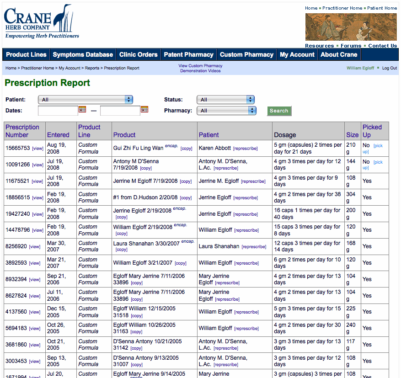Click the Log Out link
Screen dimensions: 401x378
[x=390, y=68]
